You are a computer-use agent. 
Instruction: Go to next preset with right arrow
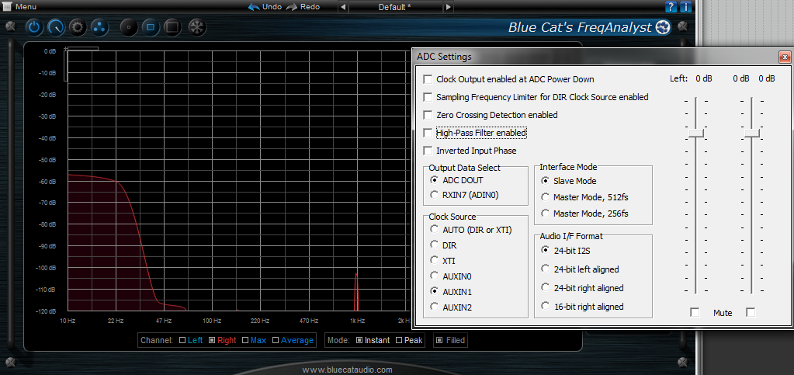tap(448, 7)
